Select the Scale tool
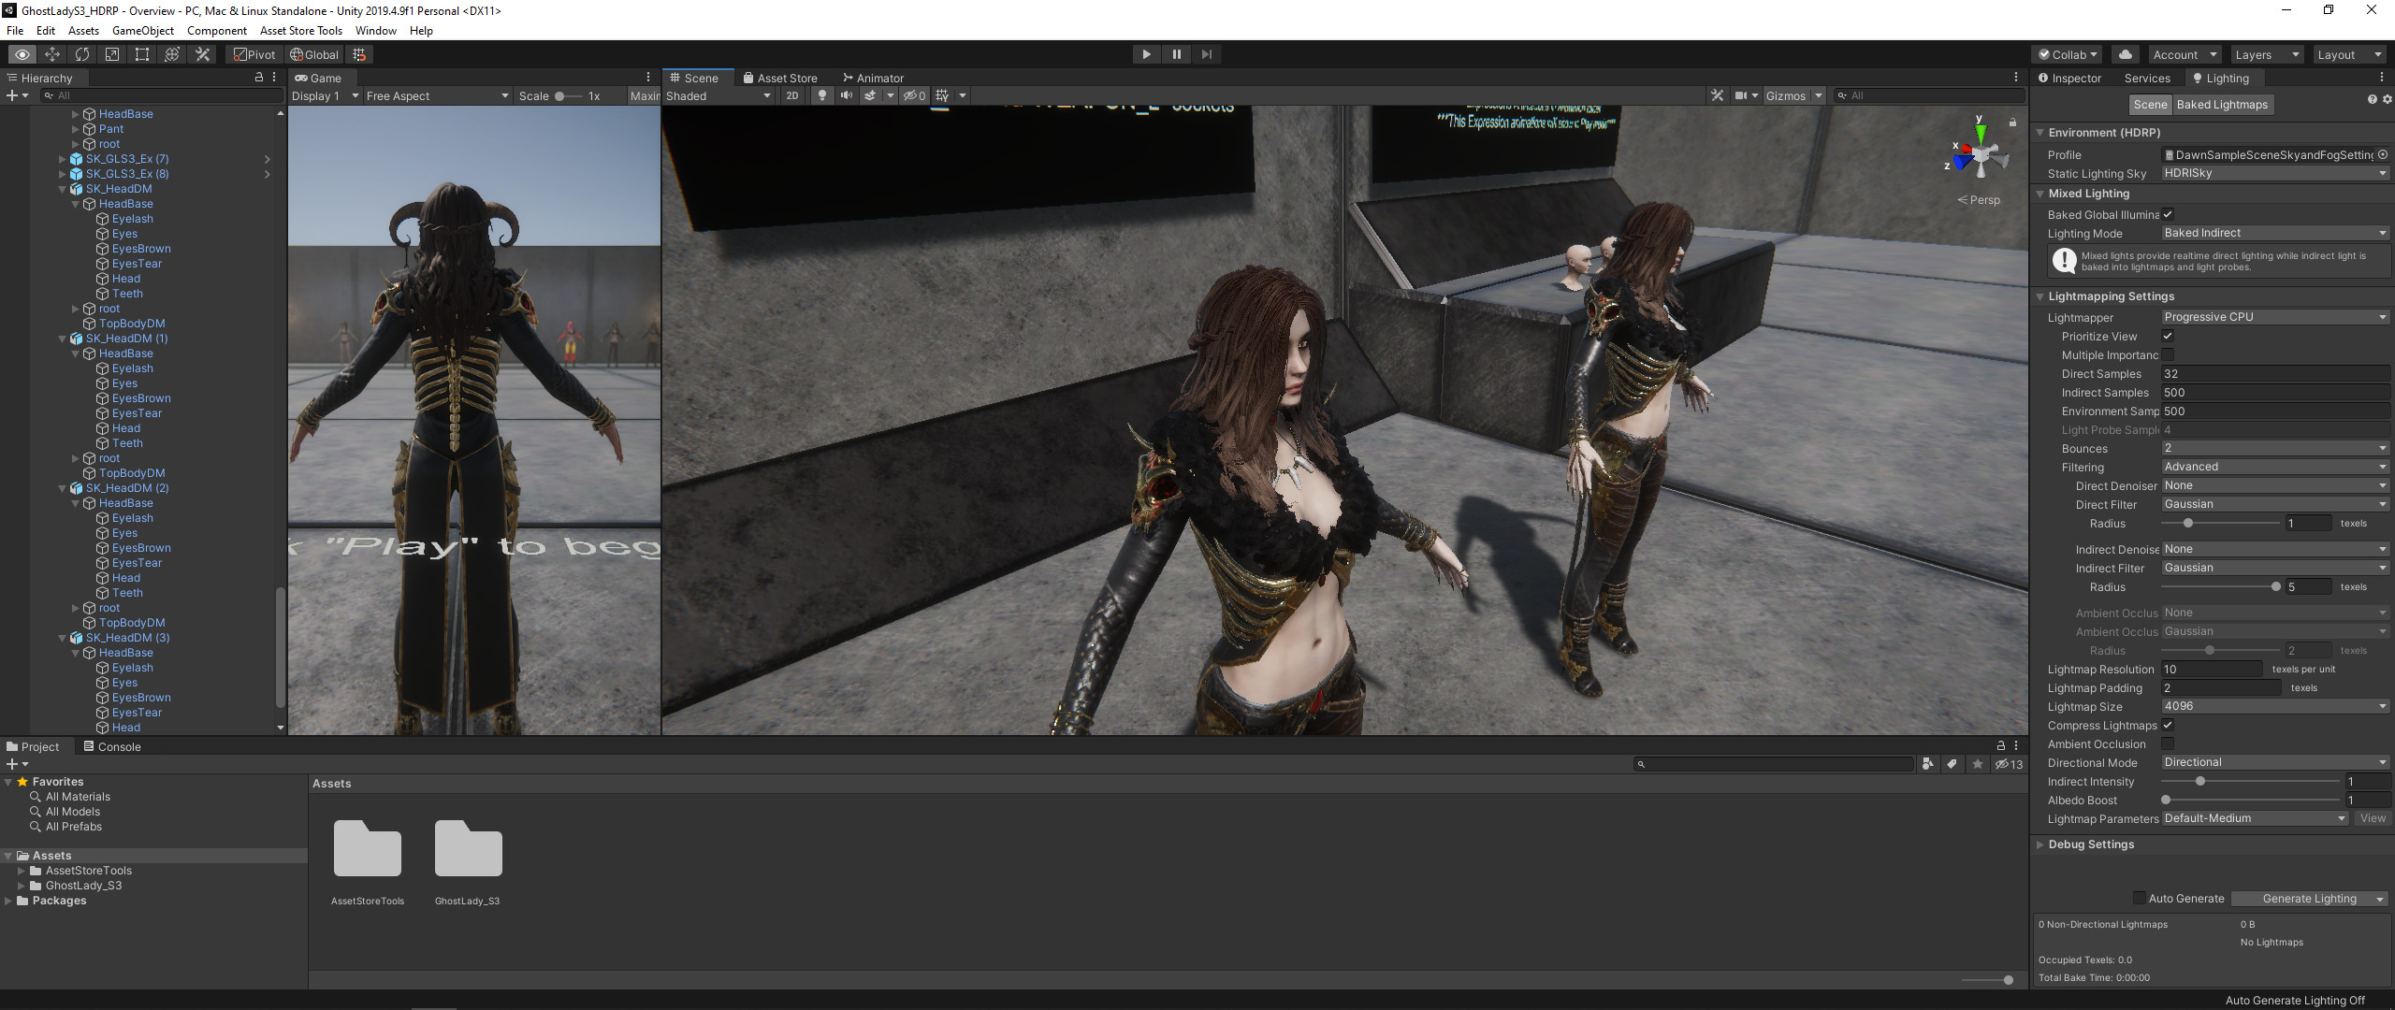 [112, 54]
